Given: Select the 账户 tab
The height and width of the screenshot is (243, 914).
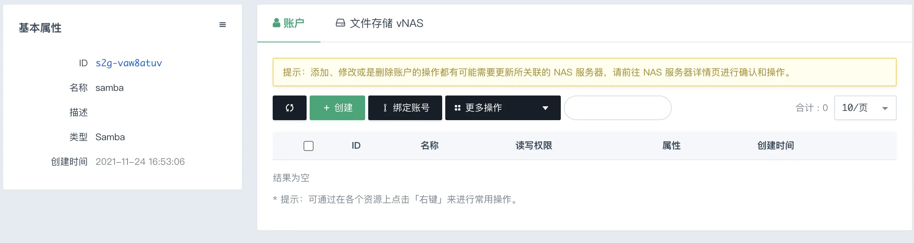Looking at the screenshot, I should pyautogui.click(x=288, y=23).
